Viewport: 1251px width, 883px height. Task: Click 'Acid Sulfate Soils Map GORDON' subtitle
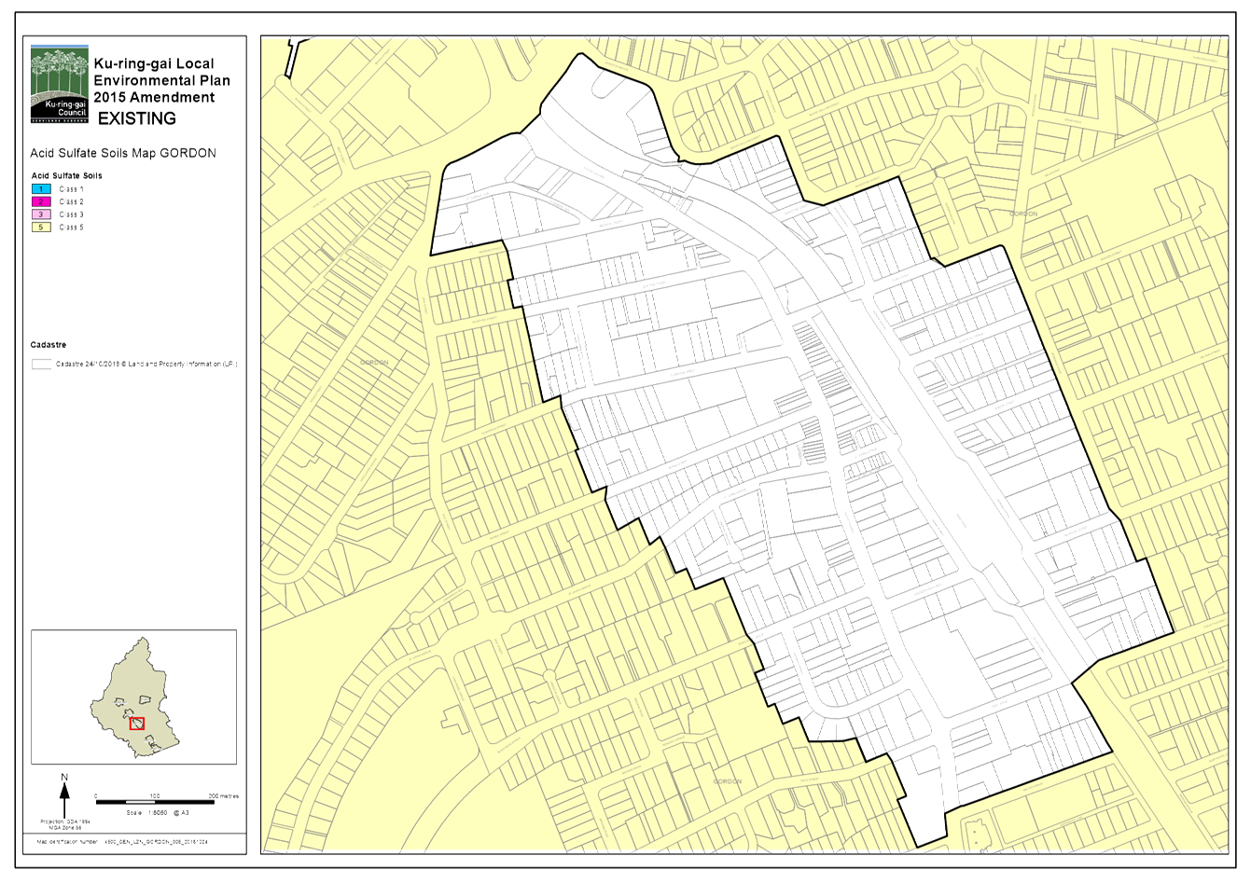tap(123, 153)
